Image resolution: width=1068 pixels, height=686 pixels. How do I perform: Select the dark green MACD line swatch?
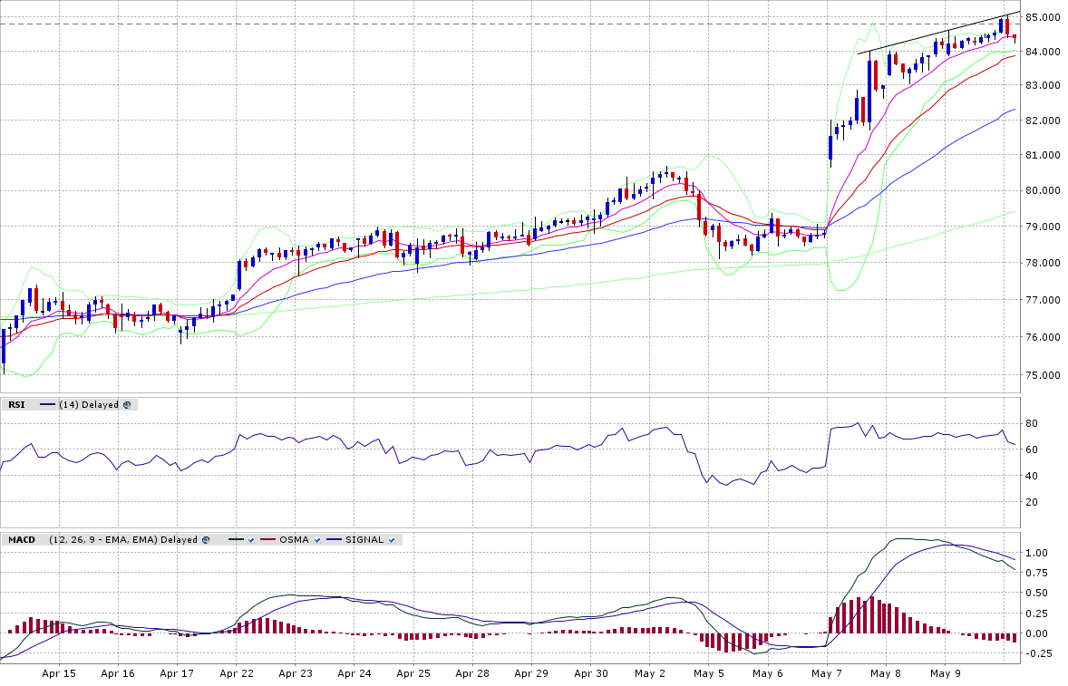(236, 540)
